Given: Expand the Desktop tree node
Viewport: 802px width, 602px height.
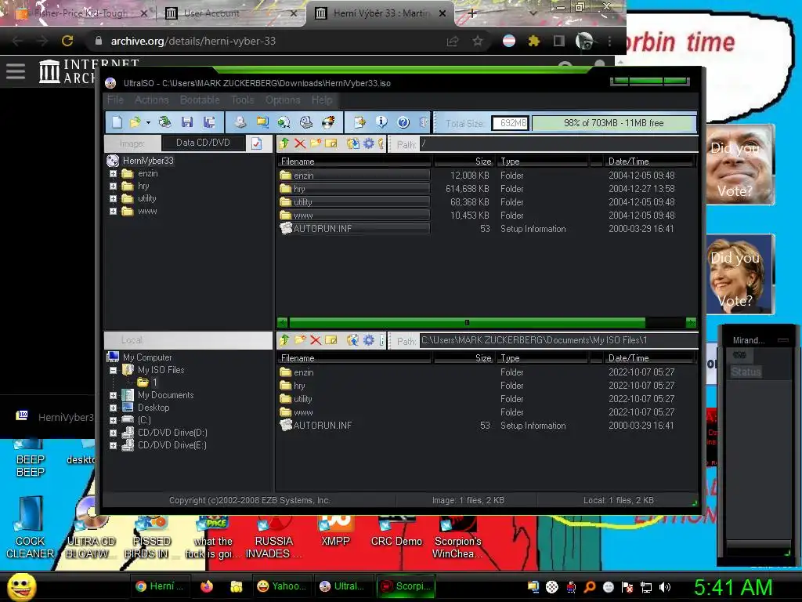Looking at the screenshot, I should pos(113,408).
